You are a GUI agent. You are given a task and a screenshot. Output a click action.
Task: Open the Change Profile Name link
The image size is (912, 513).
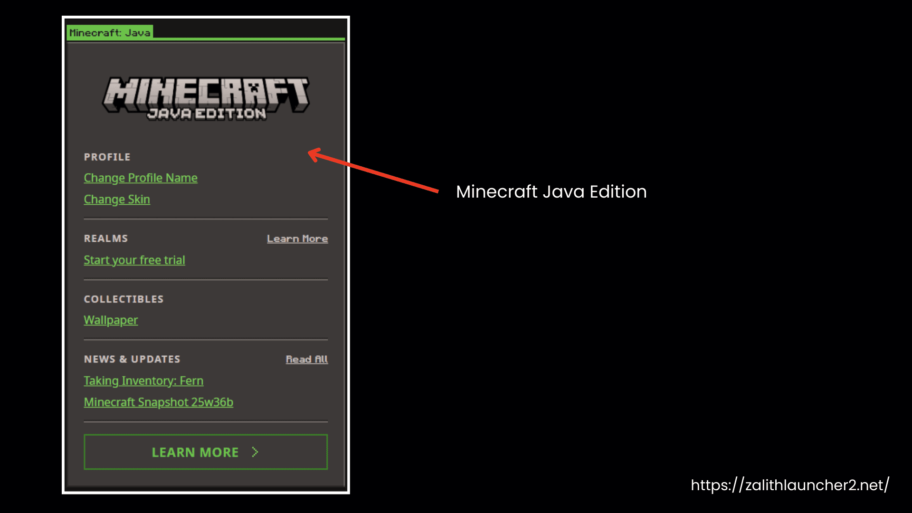[141, 178]
